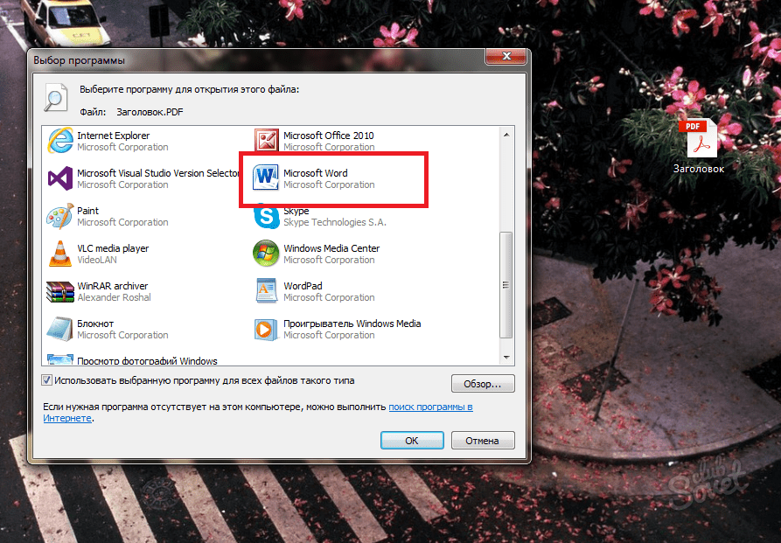Select the Internet Explorer icon
Image resolution: width=781 pixels, height=543 pixels.
(x=60, y=141)
